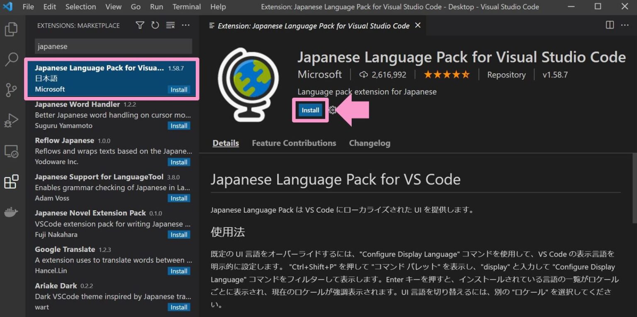Install the Japanese Word Handler extension
Viewport: 637px width, 317px height.
179,126
